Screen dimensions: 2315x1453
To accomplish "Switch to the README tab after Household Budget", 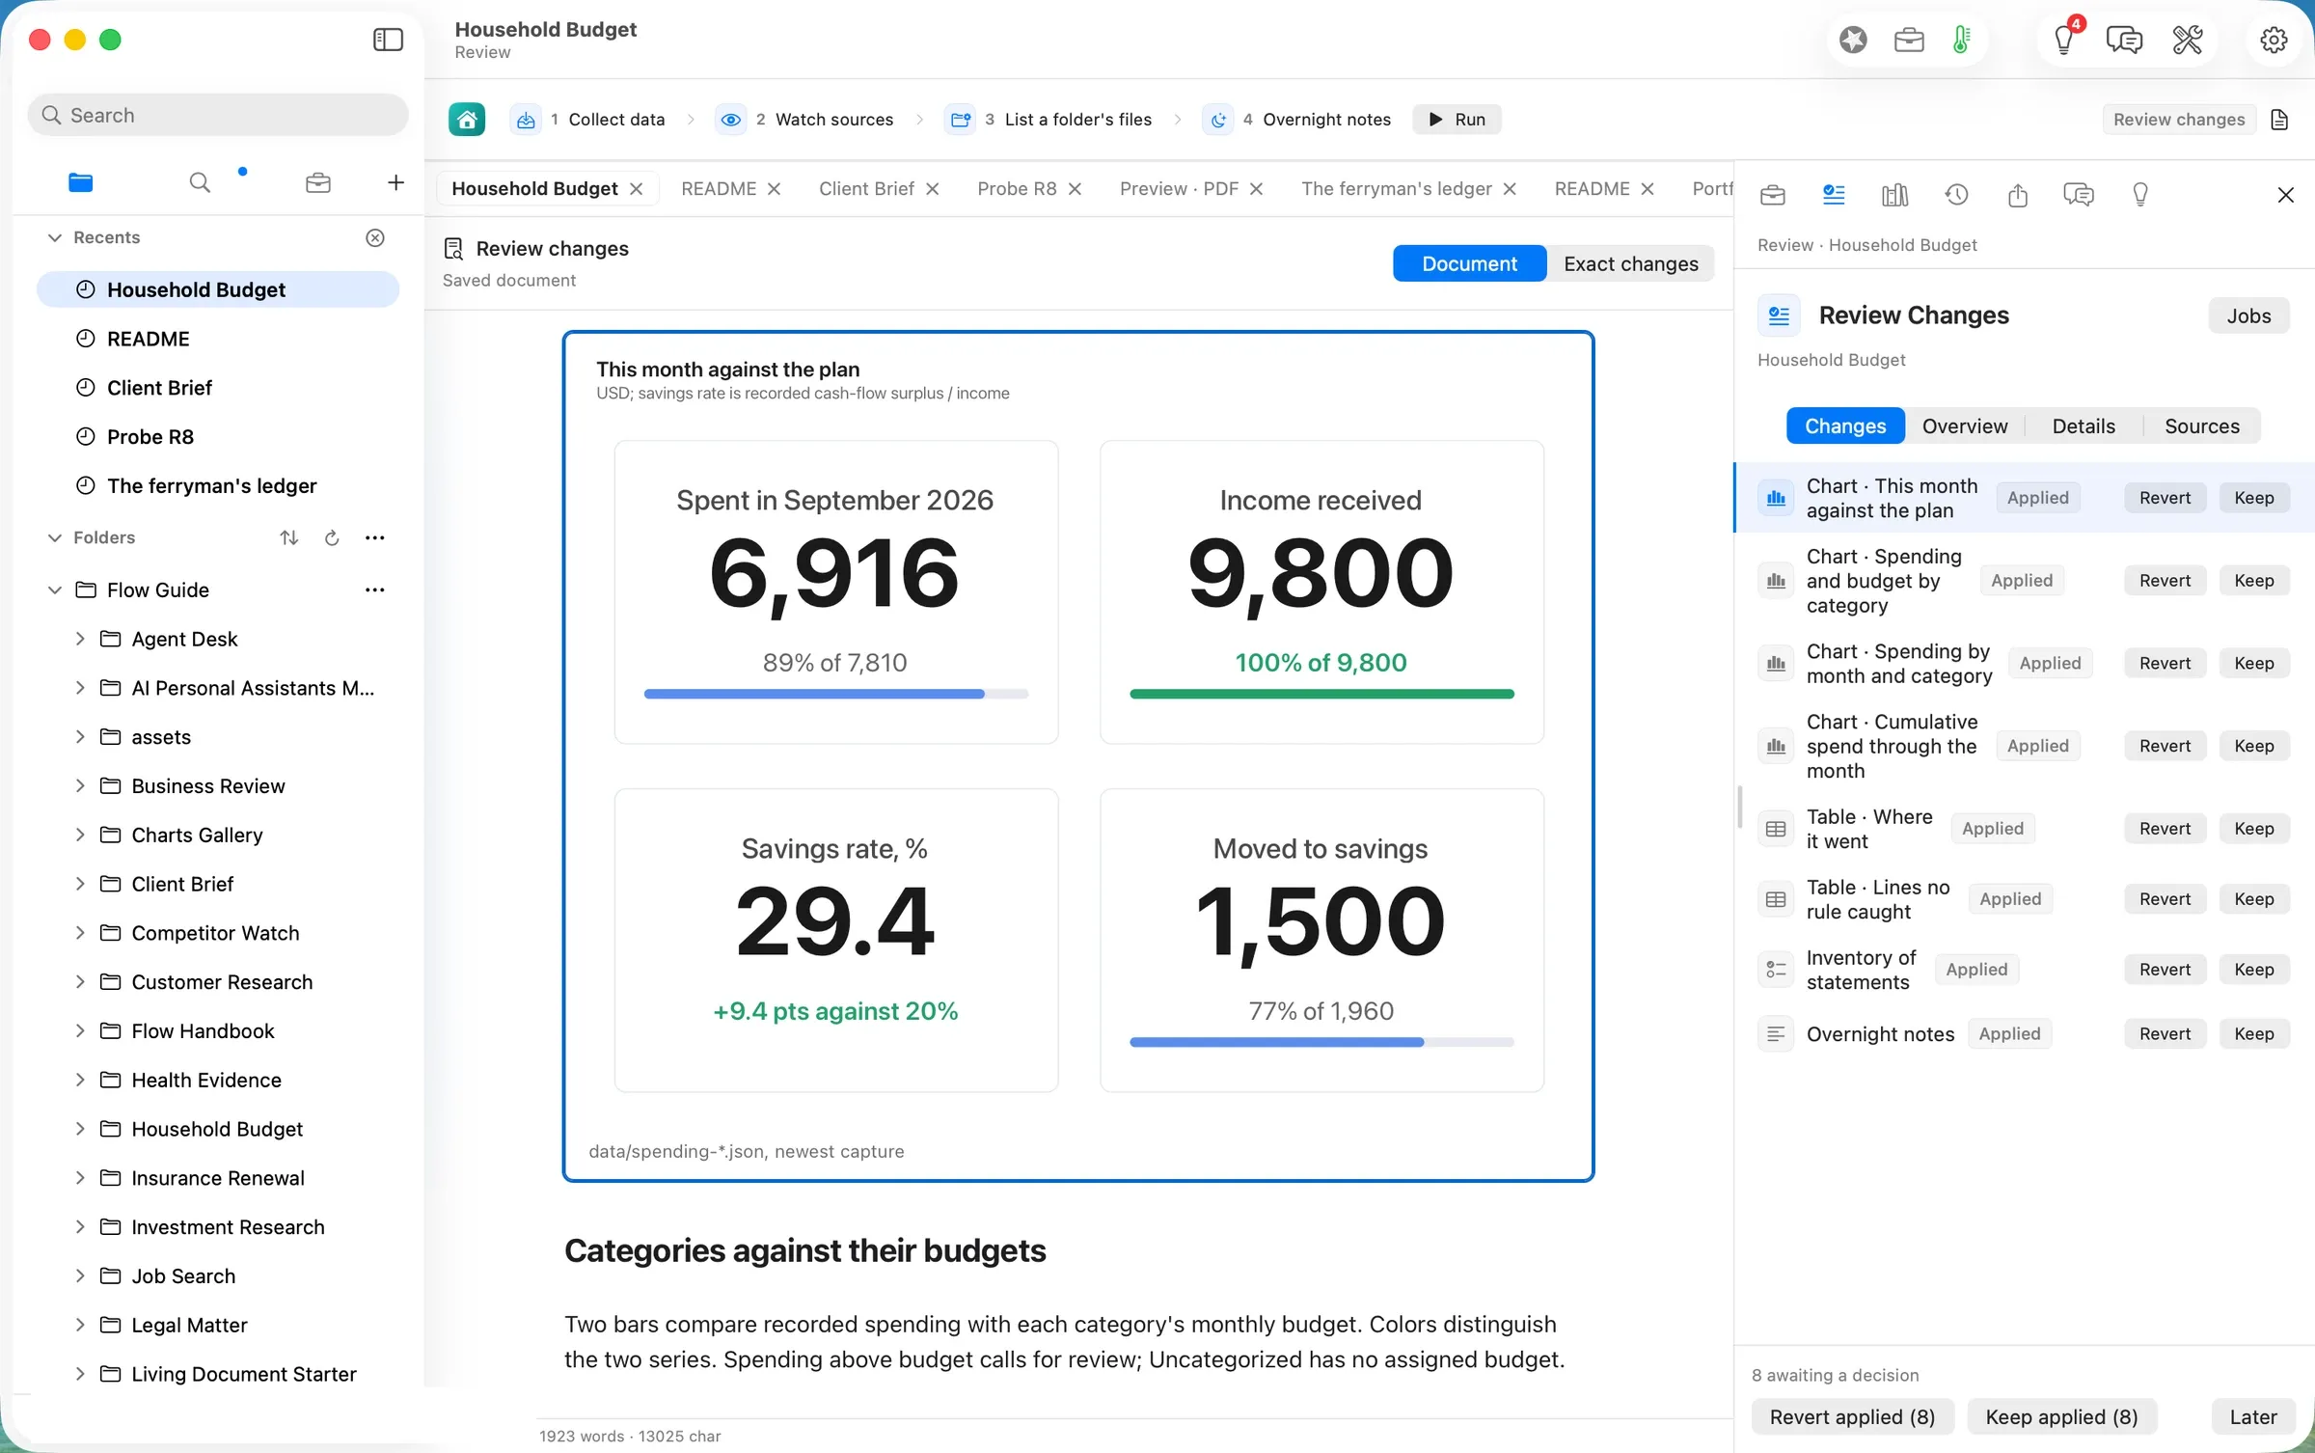I will click(x=719, y=189).
